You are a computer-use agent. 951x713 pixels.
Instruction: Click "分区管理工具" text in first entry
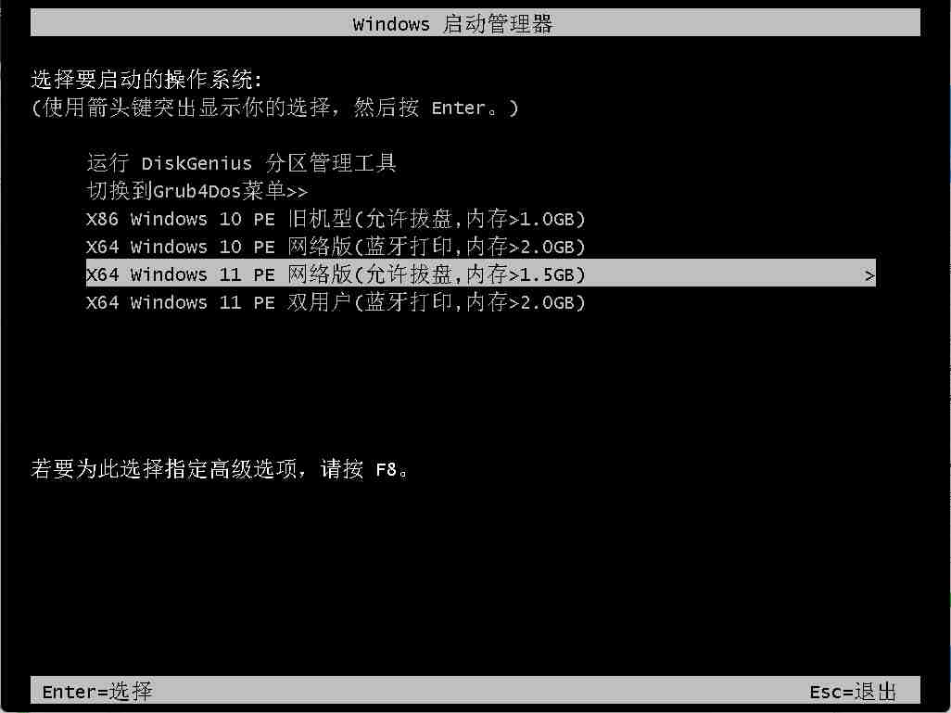pyautogui.click(x=331, y=162)
